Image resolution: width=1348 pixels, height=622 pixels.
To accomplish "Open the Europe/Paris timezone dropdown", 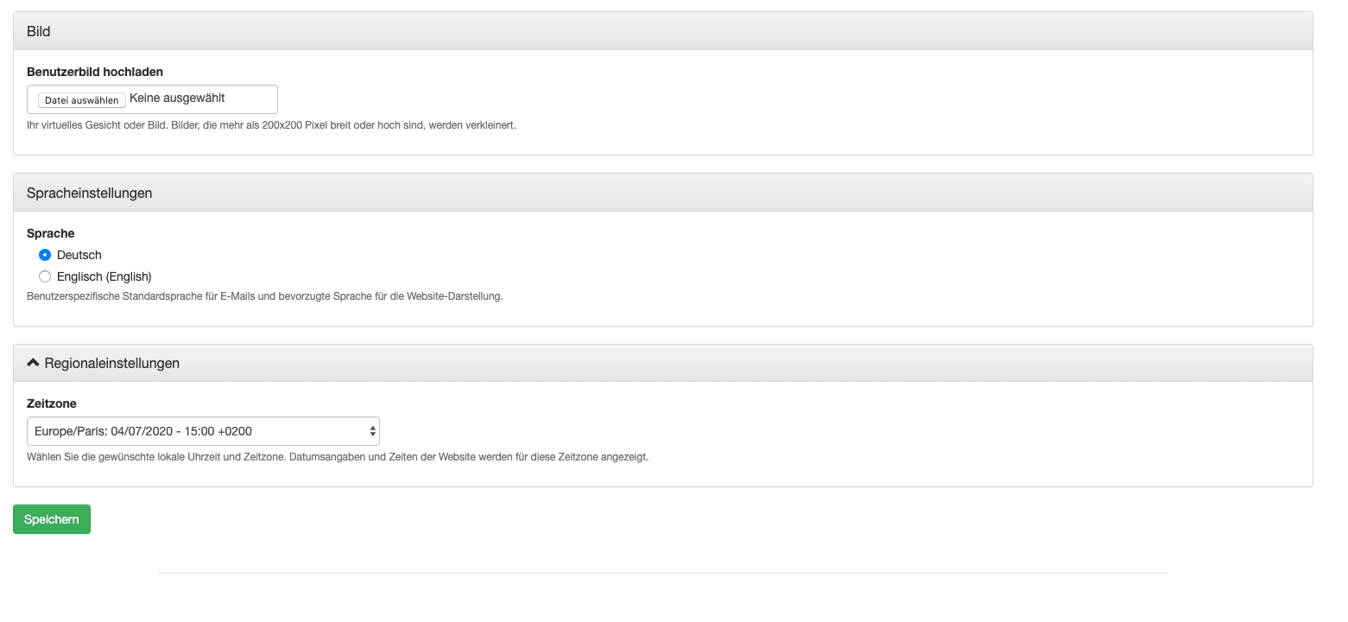I will pyautogui.click(x=203, y=430).
